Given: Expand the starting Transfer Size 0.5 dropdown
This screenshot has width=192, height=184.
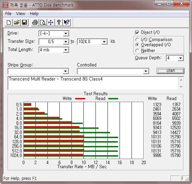Looking at the screenshot, I should coord(66,42).
